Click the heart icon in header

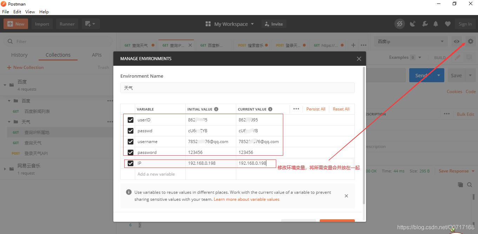(447, 24)
